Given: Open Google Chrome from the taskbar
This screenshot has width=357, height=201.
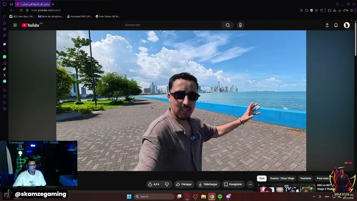Looking at the screenshot, I should (212, 197).
